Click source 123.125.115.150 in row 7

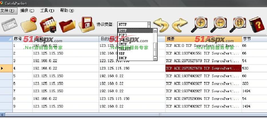65,91
